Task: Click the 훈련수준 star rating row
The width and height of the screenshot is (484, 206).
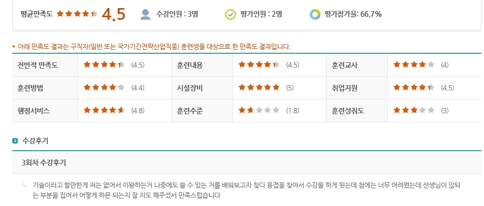Action: tap(259, 111)
